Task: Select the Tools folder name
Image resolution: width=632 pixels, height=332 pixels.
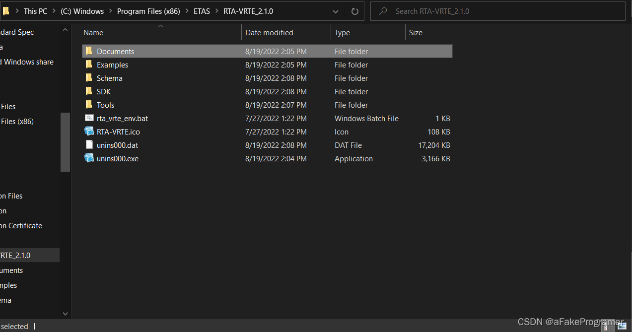Action: coord(105,105)
